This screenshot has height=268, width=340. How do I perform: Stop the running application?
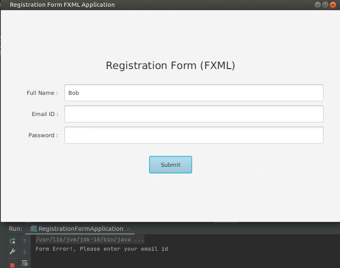coord(11,264)
